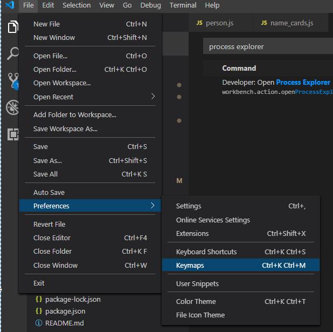Open the View menu
The height and width of the screenshot is (332, 333).
point(107,5)
